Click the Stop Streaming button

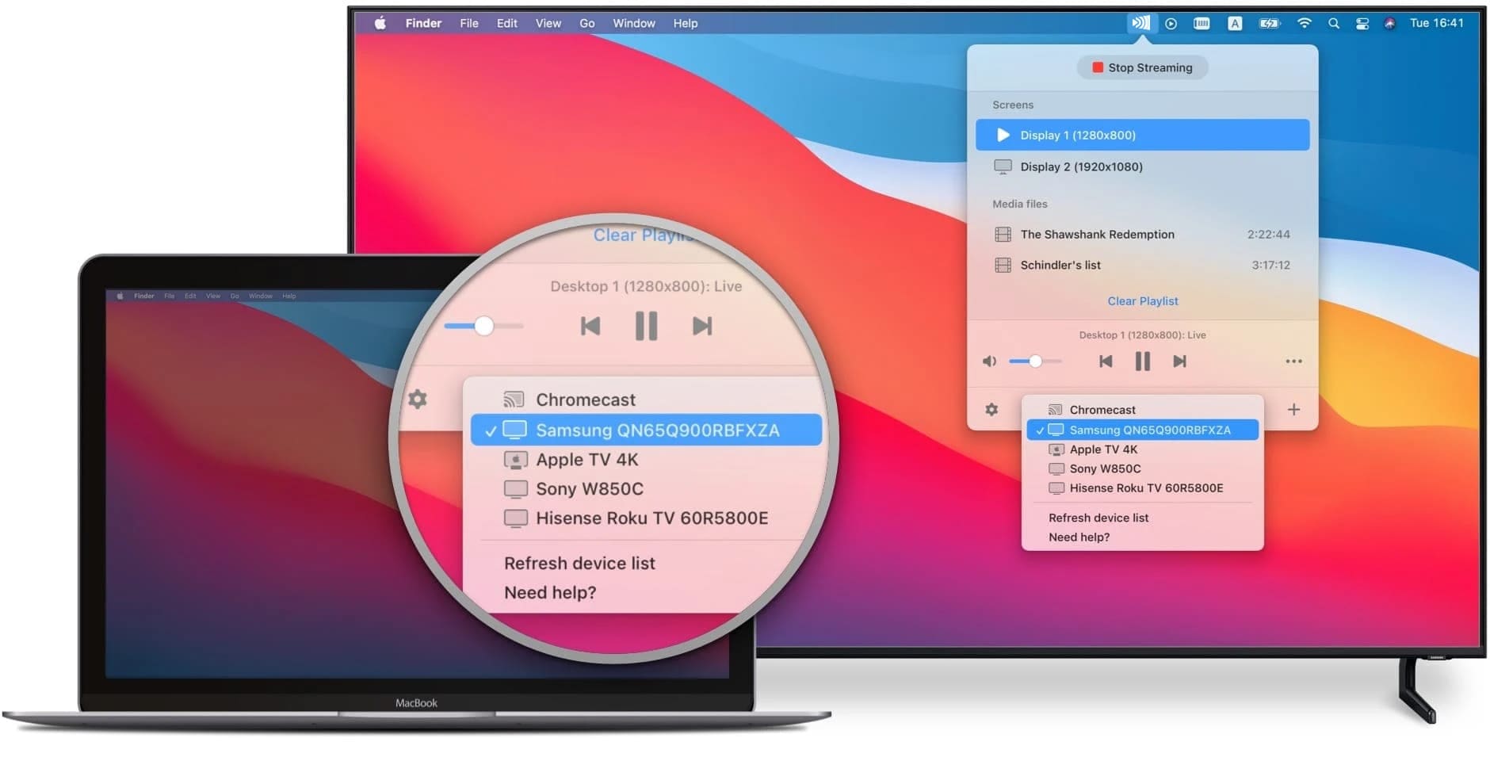(x=1142, y=67)
